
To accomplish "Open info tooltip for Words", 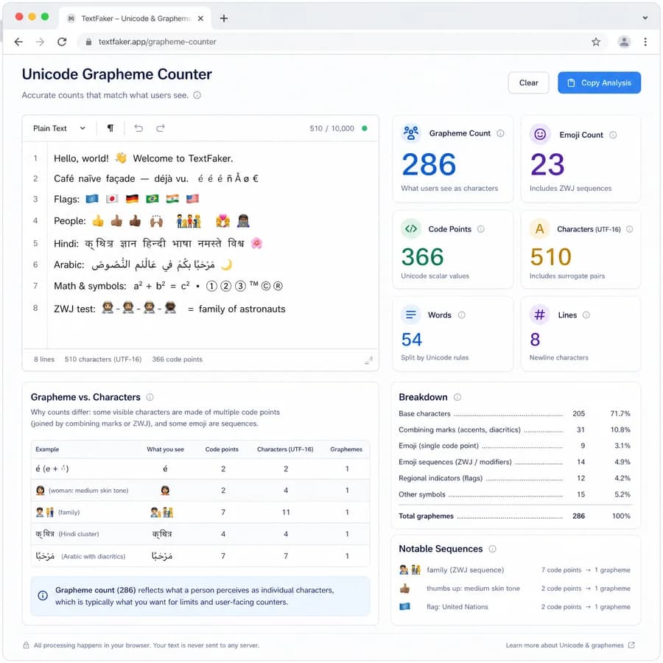I will pyautogui.click(x=462, y=315).
